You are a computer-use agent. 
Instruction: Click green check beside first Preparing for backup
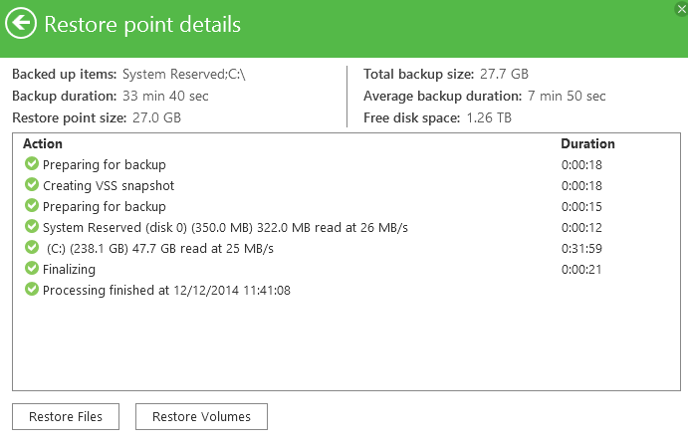click(32, 163)
